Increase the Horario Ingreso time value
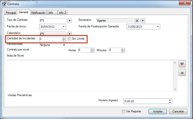This screenshot has width=193, height=119. [x=170, y=100]
